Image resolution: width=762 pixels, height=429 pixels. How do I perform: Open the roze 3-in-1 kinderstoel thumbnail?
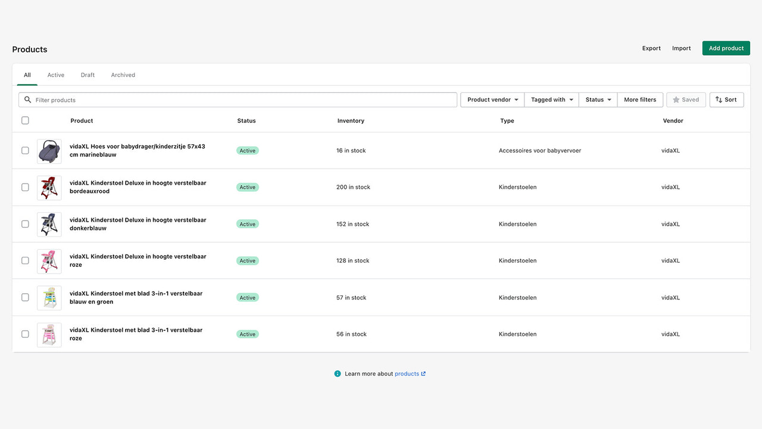(49, 334)
